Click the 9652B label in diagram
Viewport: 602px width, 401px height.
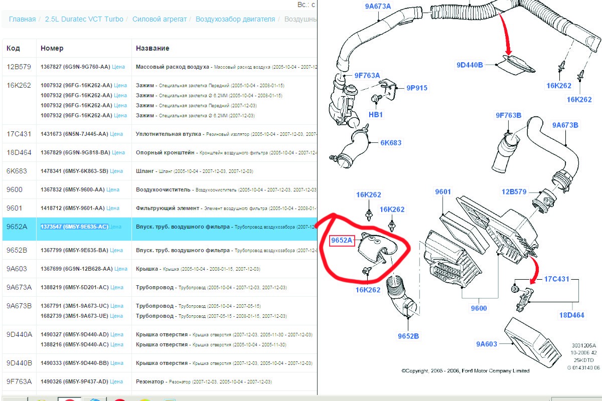point(408,336)
